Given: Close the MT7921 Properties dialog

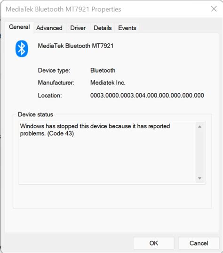Looking at the screenshot, I should pyautogui.click(x=214, y=9).
